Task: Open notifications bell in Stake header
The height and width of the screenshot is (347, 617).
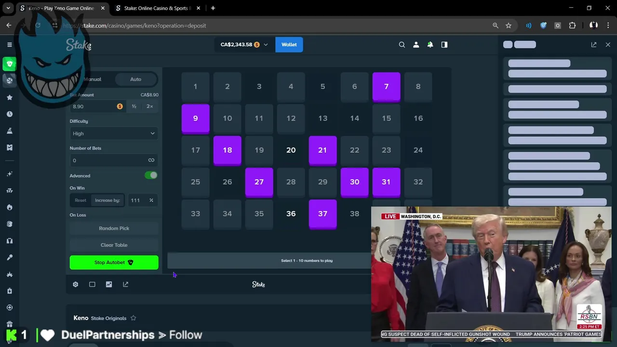Action: pos(430,44)
